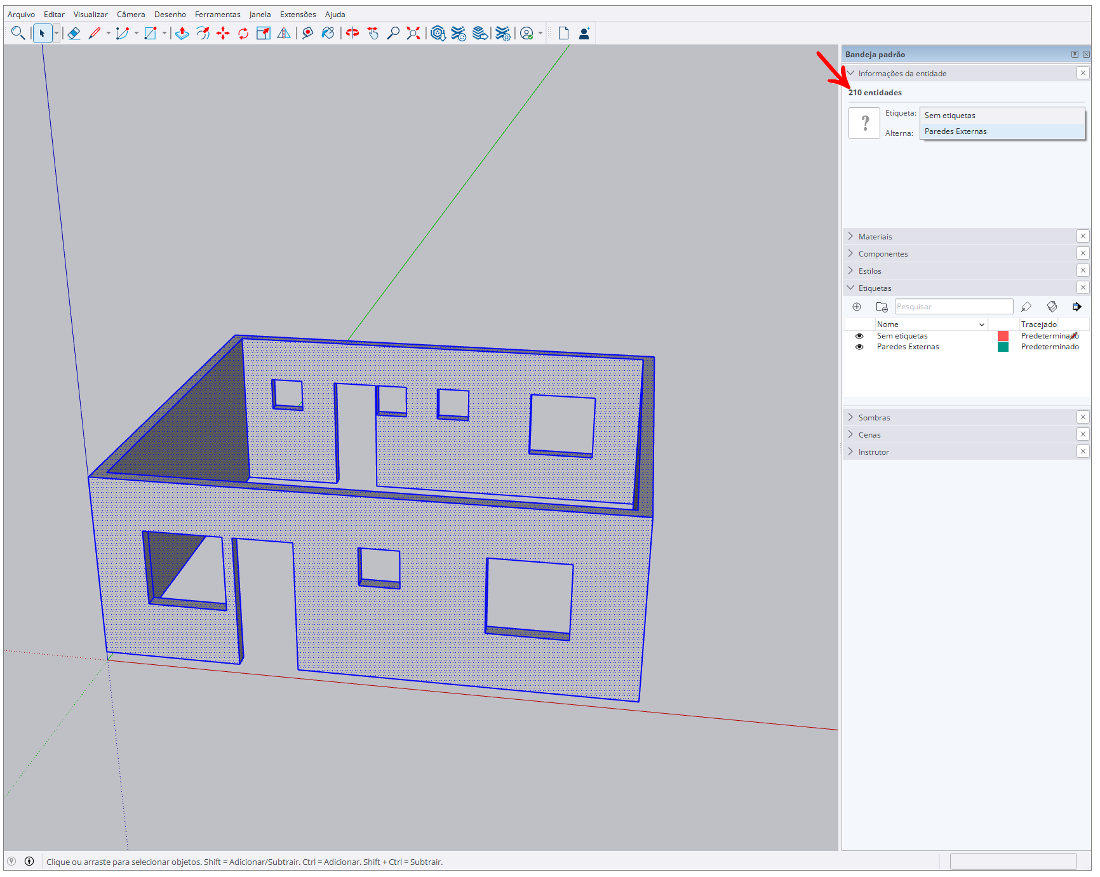Screen dimensions: 1100x877
Task: Activate the Orbit camera tool
Action: (x=352, y=34)
